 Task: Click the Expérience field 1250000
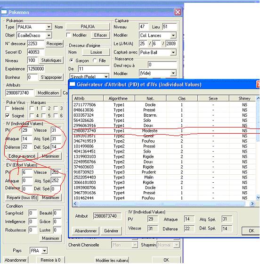point(36,68)
